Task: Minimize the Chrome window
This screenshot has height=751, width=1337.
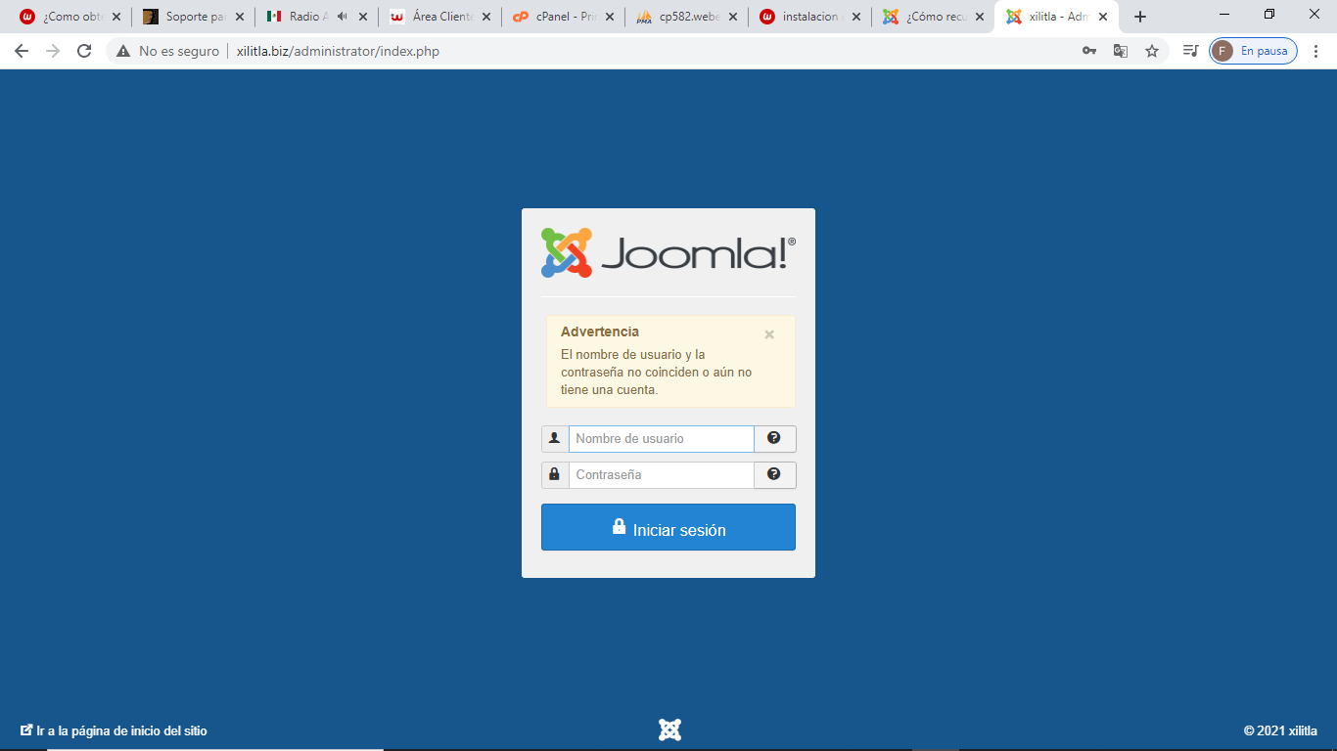Action: point(1224,14)
